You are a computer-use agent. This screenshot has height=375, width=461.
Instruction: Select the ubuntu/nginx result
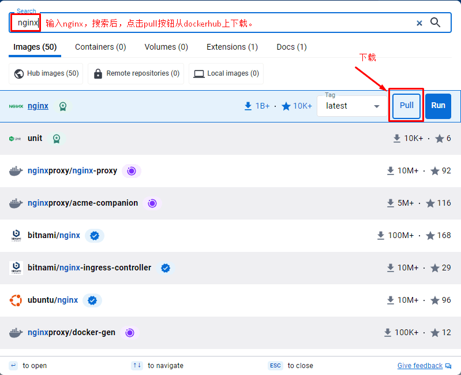click(231, 300)
